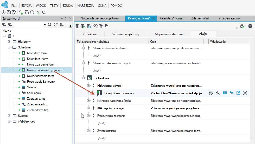Pin the Serwer wersji panel
Image resolution: width=255 pixels, height=144 pixels.
[66, 18]
